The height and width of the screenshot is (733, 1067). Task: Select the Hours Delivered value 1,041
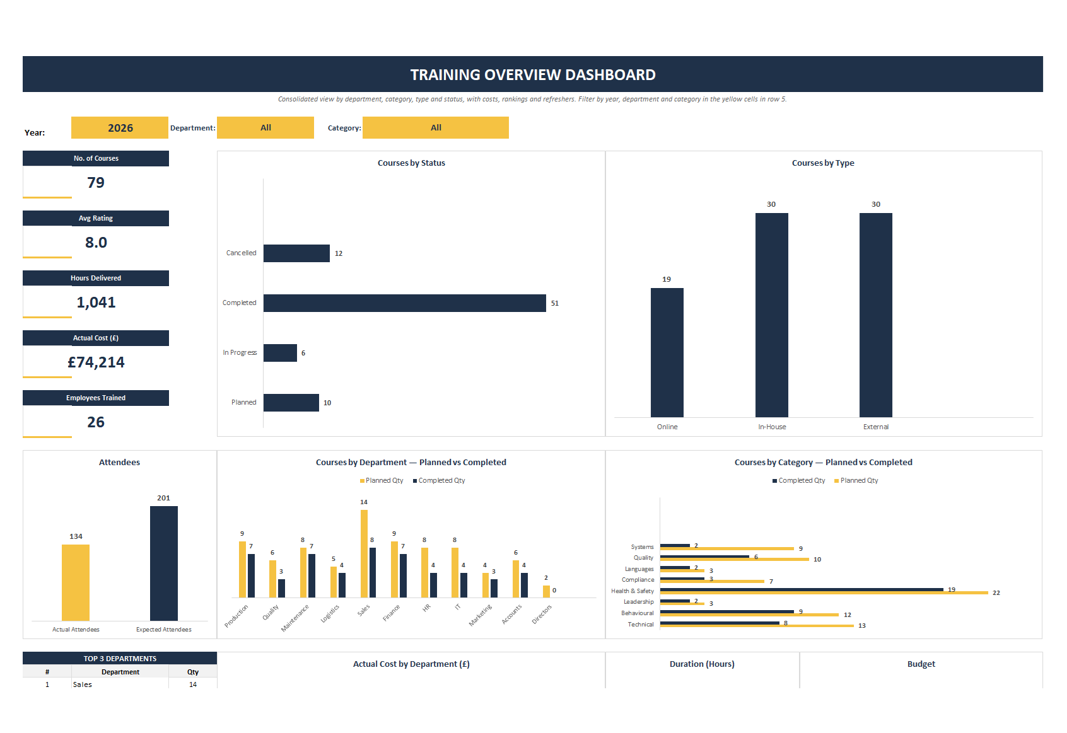point(96,302)
